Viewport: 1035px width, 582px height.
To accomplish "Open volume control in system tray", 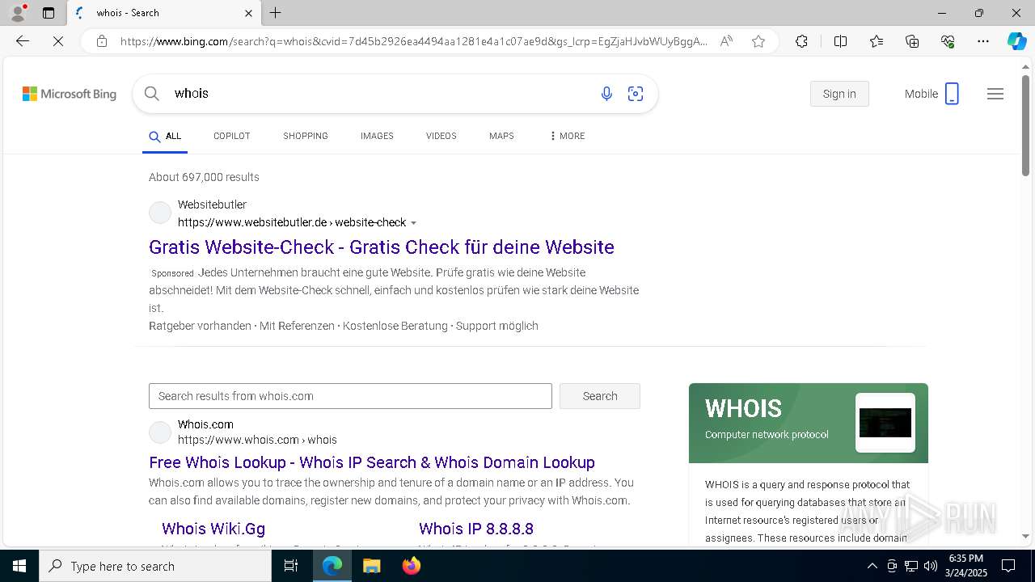I will point(930,566).
